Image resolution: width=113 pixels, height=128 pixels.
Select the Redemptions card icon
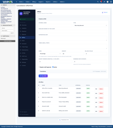(20, 50)
